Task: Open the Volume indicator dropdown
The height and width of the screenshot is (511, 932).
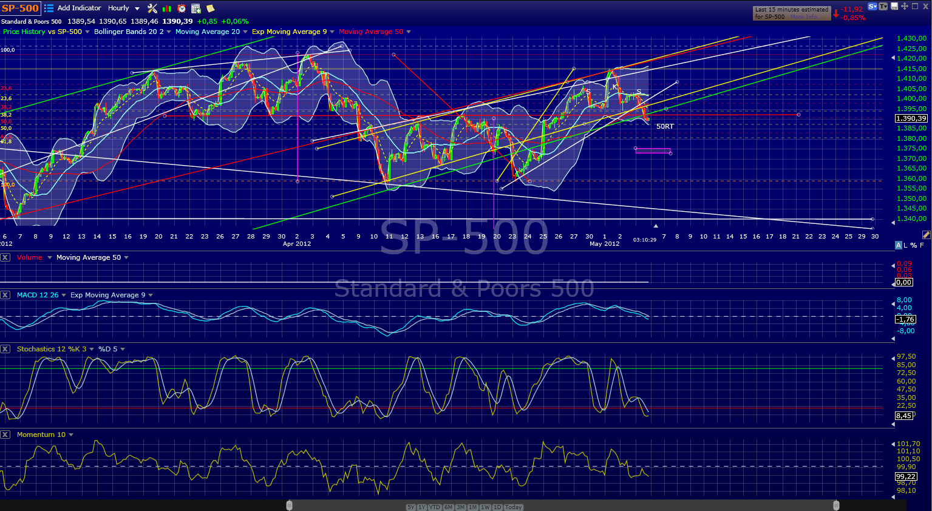Action: 50,257
